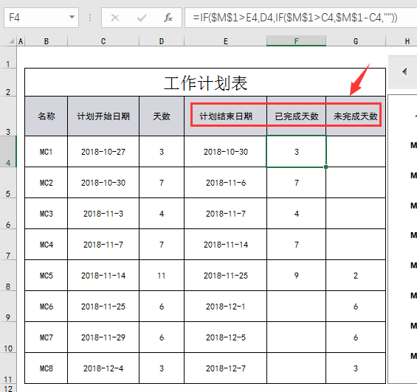Select start date 2018-12-4

point(103,368)
